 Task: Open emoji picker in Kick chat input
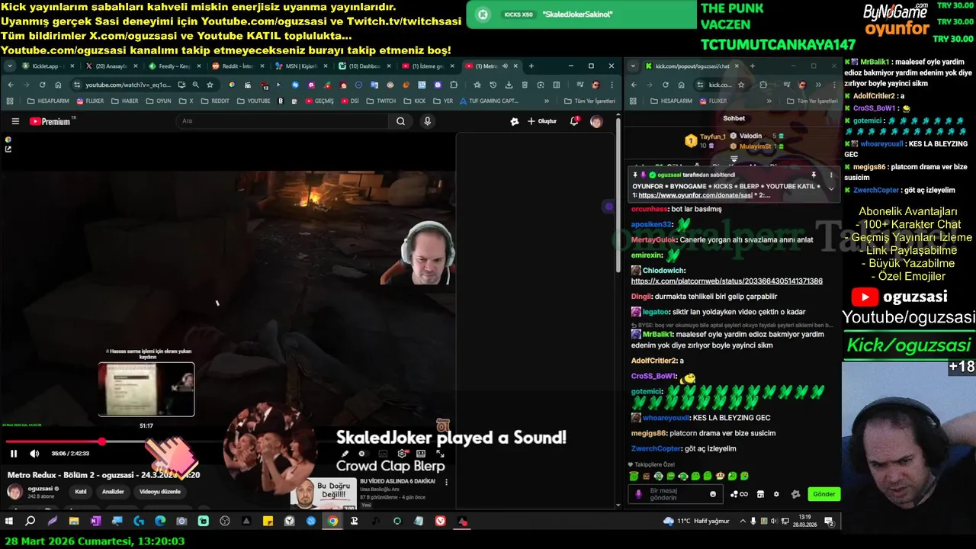[713, 494]
